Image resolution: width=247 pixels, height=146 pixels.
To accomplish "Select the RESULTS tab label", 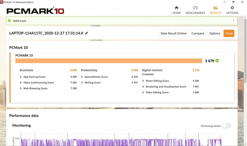I will point(215,13).
